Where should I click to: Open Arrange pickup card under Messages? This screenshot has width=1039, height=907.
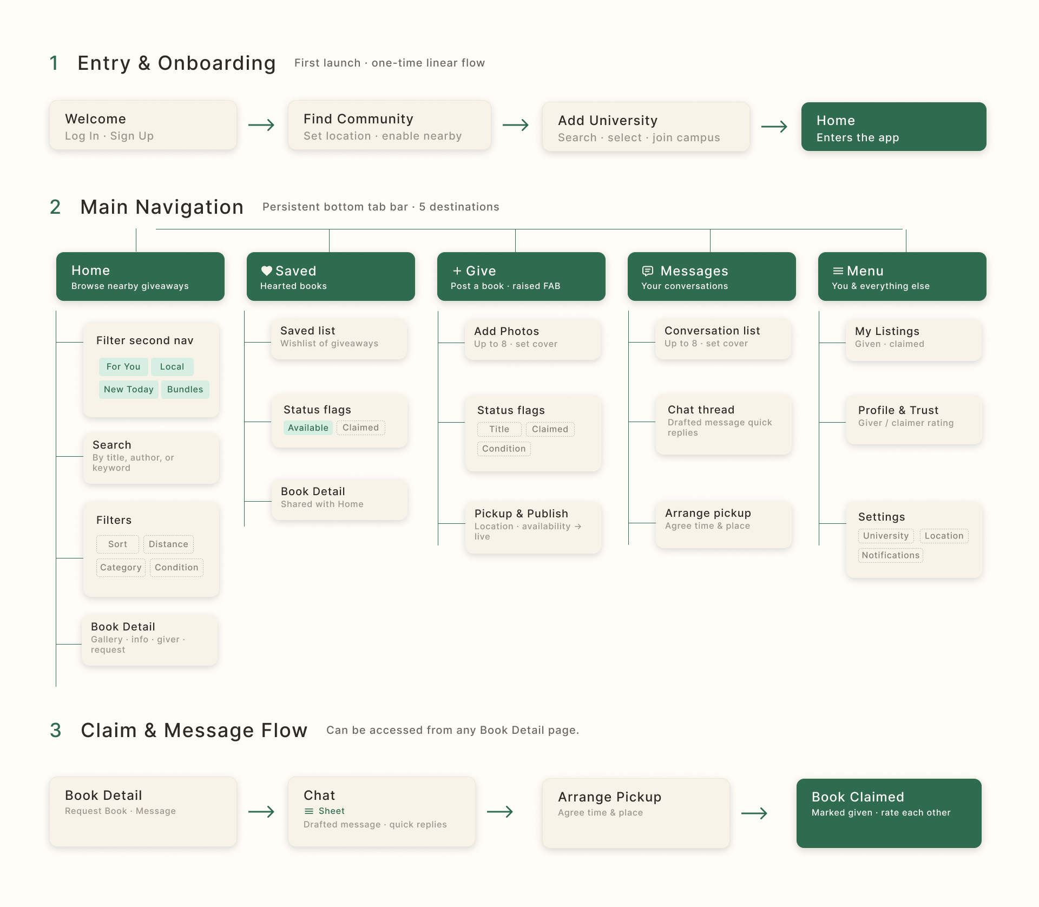724,524
